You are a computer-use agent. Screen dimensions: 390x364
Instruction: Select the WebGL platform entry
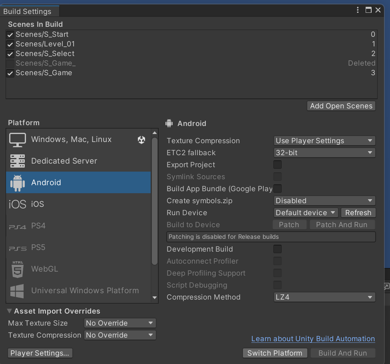pyautogui.click(x=78, y=269)
